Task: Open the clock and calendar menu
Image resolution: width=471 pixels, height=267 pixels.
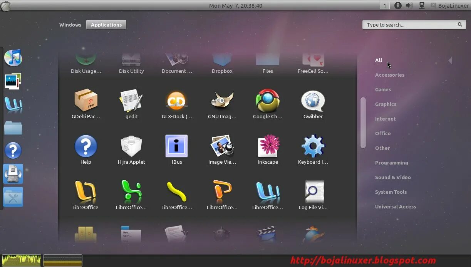Action: pos(236,6)
